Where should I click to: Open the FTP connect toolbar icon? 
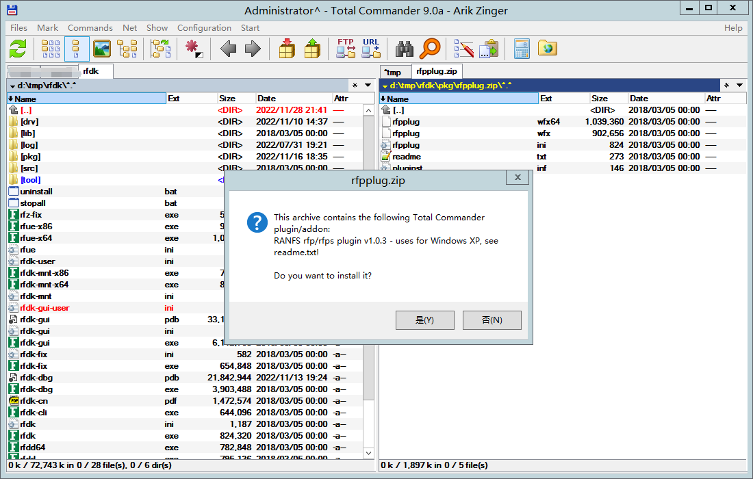click(x=346, y=49)
